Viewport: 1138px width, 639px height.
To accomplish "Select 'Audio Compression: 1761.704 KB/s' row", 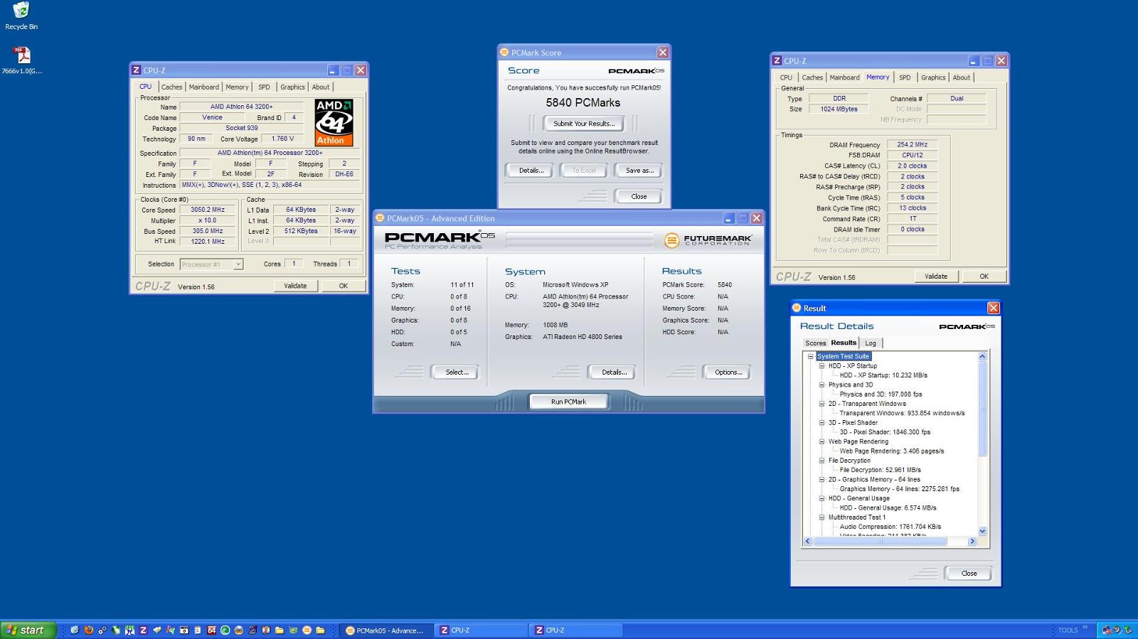I will pyautogui.click(x=890, y=527).
